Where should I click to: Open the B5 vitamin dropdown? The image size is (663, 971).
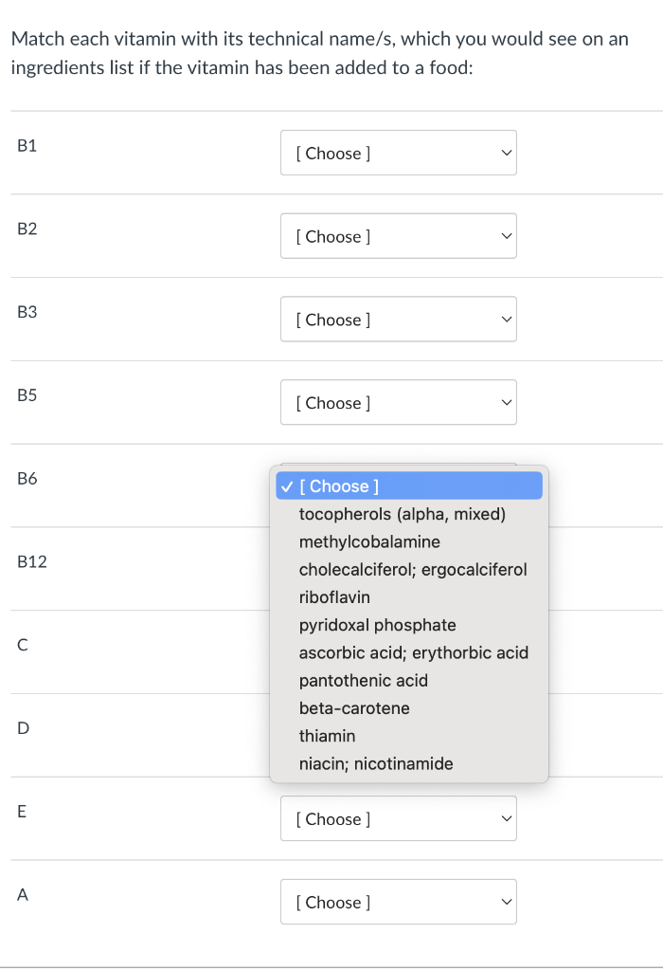pos(398,403)
